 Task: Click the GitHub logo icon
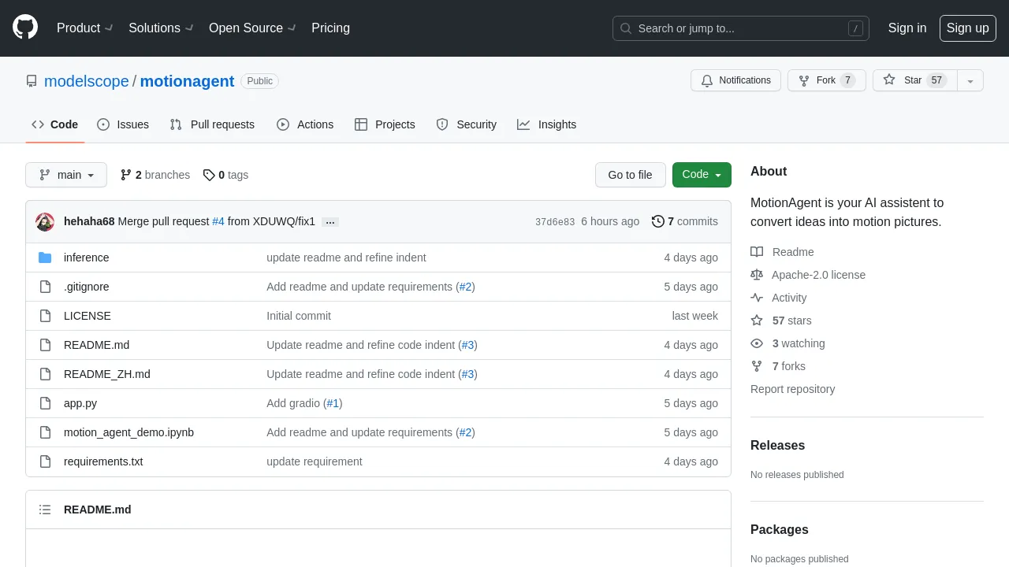tap(25, 28)
